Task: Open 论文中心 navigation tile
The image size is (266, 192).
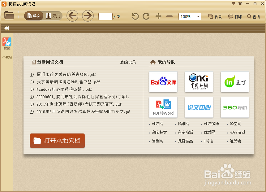Action: [199, 107]
